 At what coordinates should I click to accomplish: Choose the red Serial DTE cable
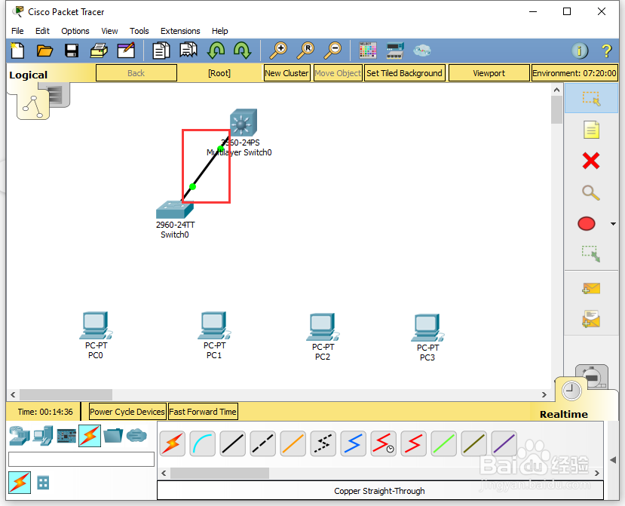pos(414,444)
